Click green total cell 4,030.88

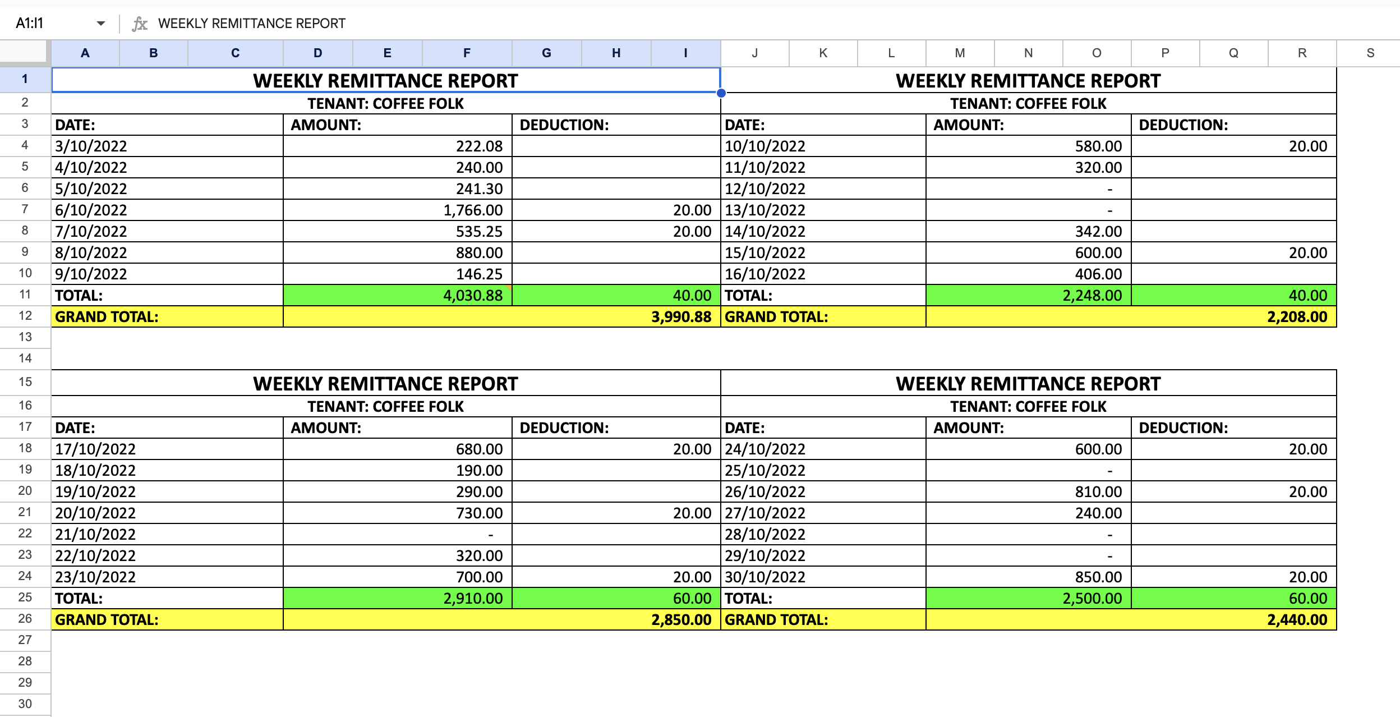(397, 296)
